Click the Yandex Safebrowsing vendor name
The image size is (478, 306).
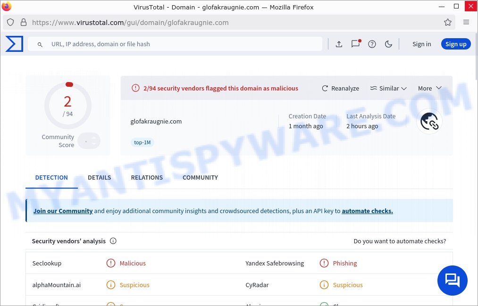pos(275,264)
